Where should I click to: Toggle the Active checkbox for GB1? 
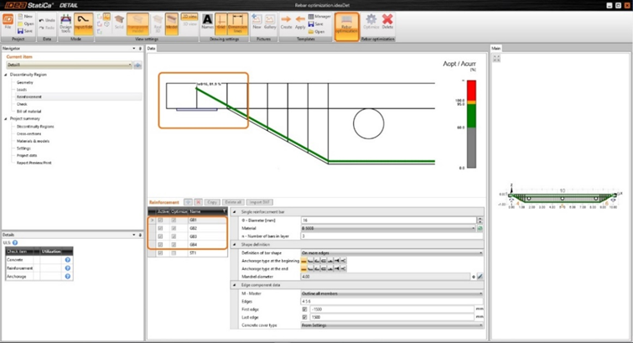coord(161,220)
